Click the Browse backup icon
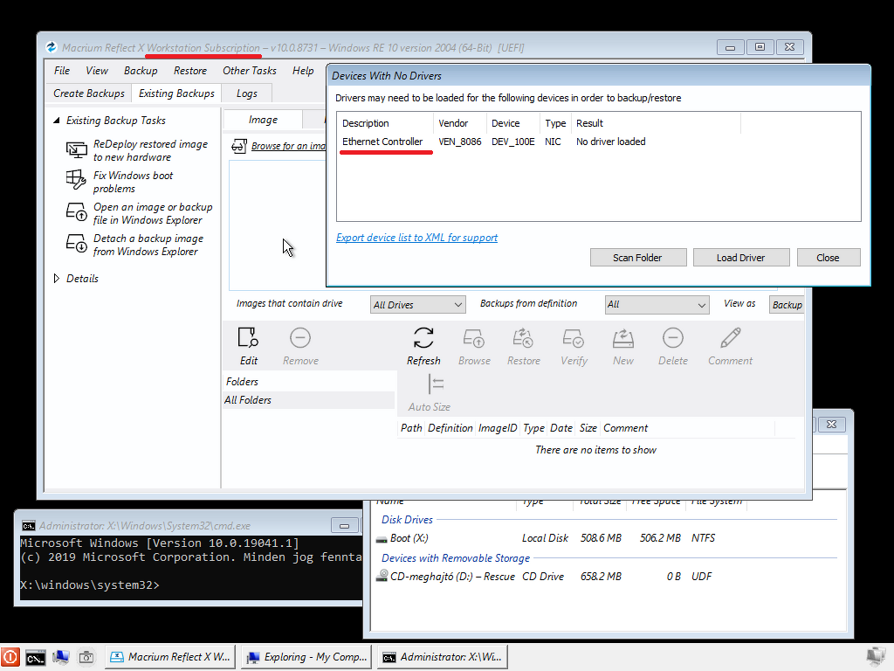The width and height of the screenshot is (894, 671). [474, 338]
